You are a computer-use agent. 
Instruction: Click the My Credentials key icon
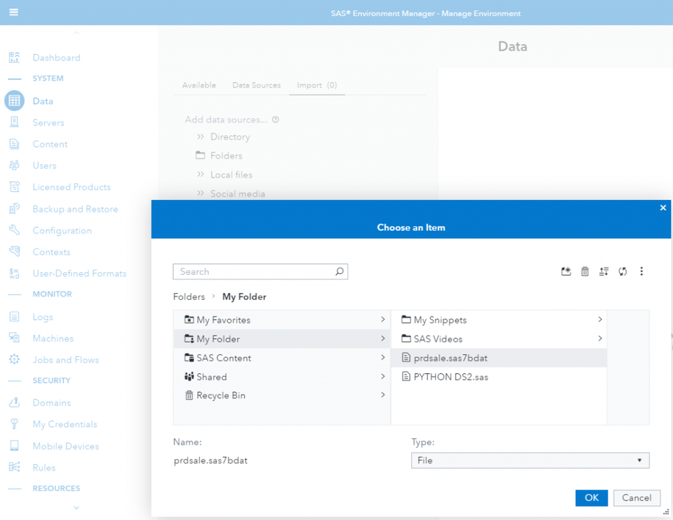tap(14, 424)
